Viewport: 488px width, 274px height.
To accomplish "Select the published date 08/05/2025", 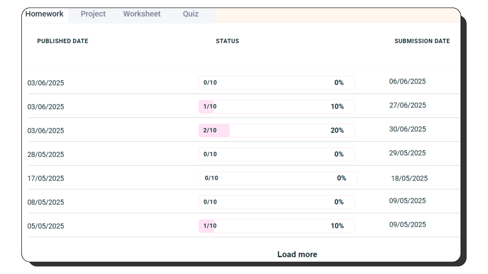I will point(46,202).
